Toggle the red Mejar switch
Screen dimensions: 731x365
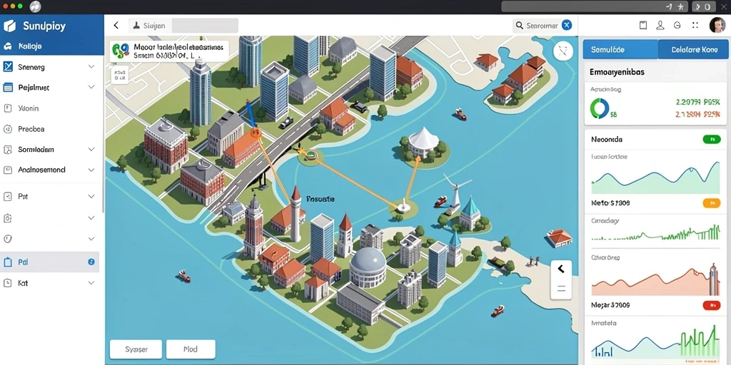712,305
